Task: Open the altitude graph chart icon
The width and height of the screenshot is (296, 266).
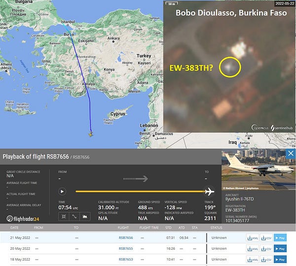Action: pyautogui.click(x=85, y=216)
